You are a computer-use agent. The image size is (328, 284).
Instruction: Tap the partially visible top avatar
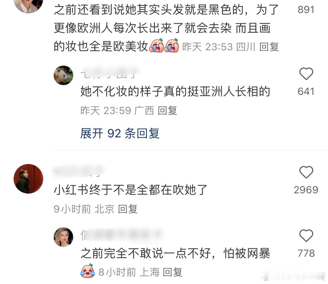[x=28, y=6]
